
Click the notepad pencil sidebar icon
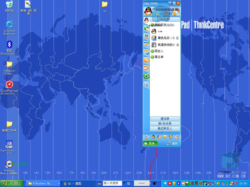tap(146, 44)
